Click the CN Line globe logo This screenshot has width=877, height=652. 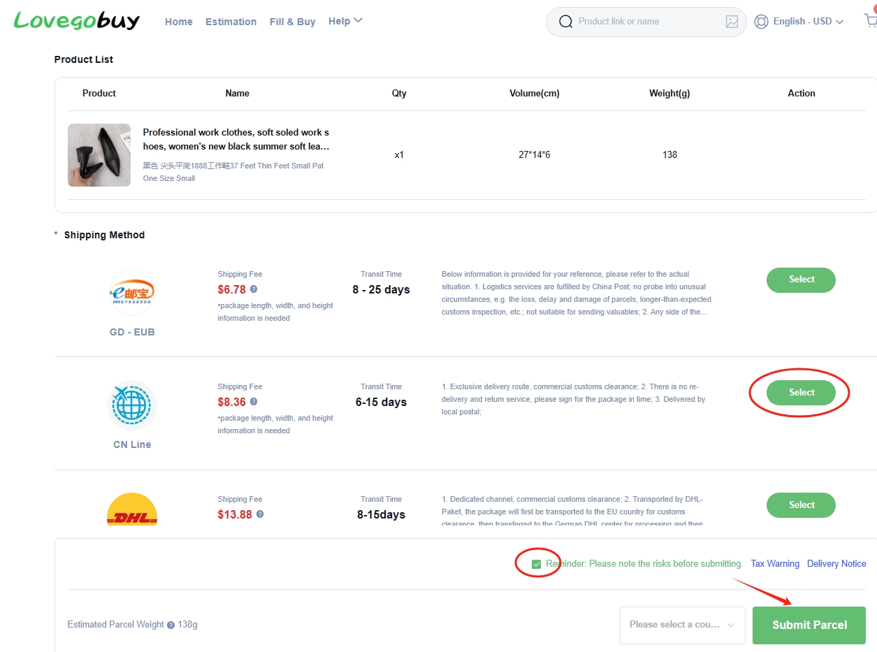point(132,405)
